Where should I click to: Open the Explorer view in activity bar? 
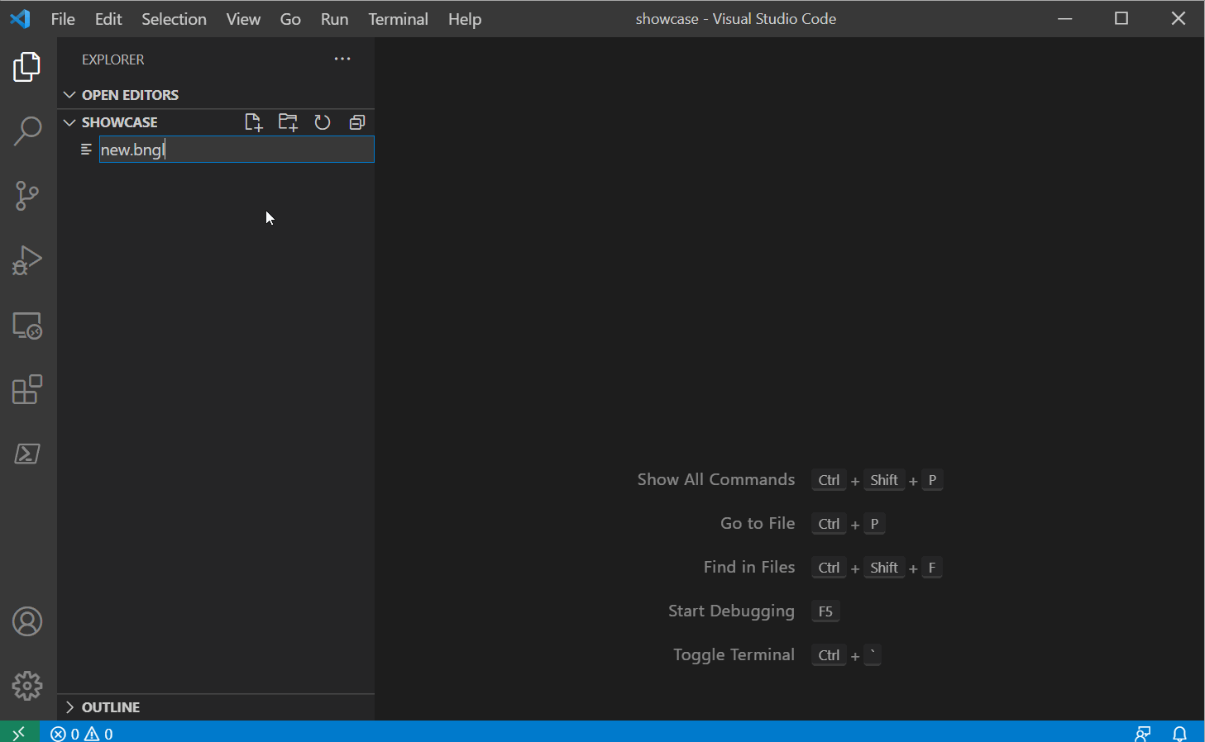click(x=27, y=67)
